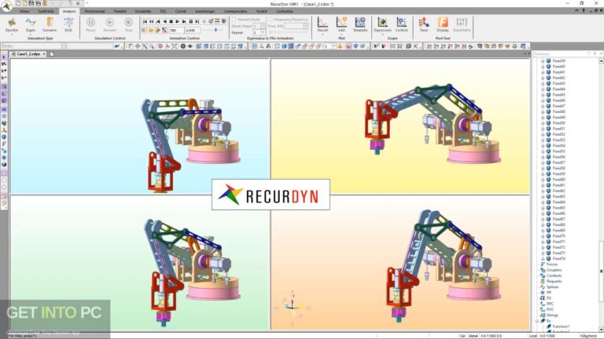Select the Normal Mode option
Viewport: 604px width, 339px height.
click(234, 19)
